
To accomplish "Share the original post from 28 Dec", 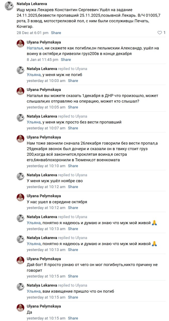I will pos(56,33).
